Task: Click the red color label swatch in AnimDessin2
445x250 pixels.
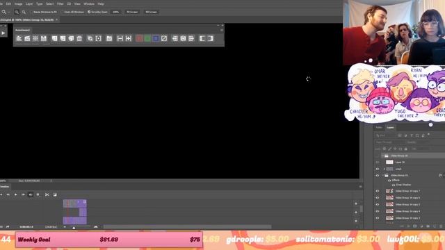Action: coord(139,39)
